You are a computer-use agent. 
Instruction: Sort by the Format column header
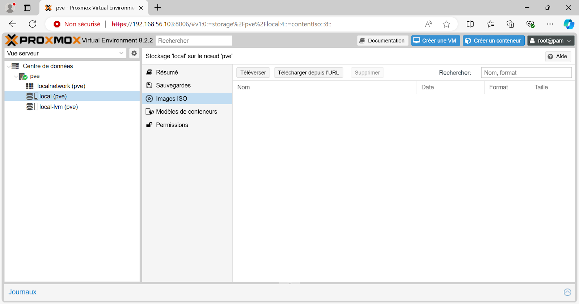[507, 87]
